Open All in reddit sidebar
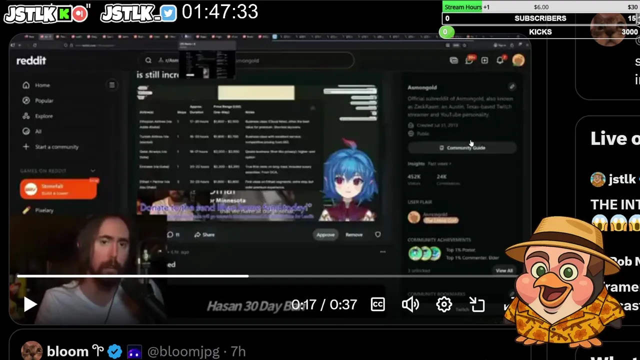640x360 pixels. coord(32,131)
